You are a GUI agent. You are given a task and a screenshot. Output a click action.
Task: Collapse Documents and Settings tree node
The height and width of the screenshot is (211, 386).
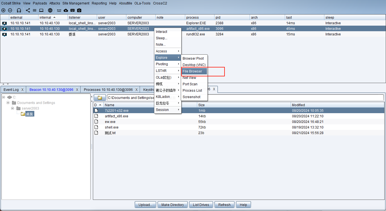8,103
